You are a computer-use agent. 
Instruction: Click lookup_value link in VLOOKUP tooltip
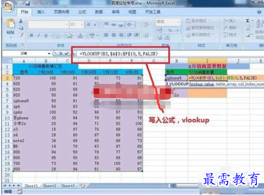(202, 84)
